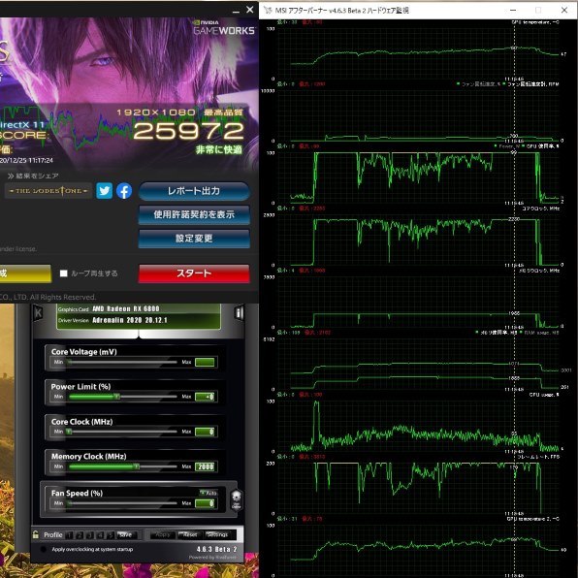Screen dimensions: 578x578
Task: Adjust Core Voltage slider
Action: [x=122, y=362]
